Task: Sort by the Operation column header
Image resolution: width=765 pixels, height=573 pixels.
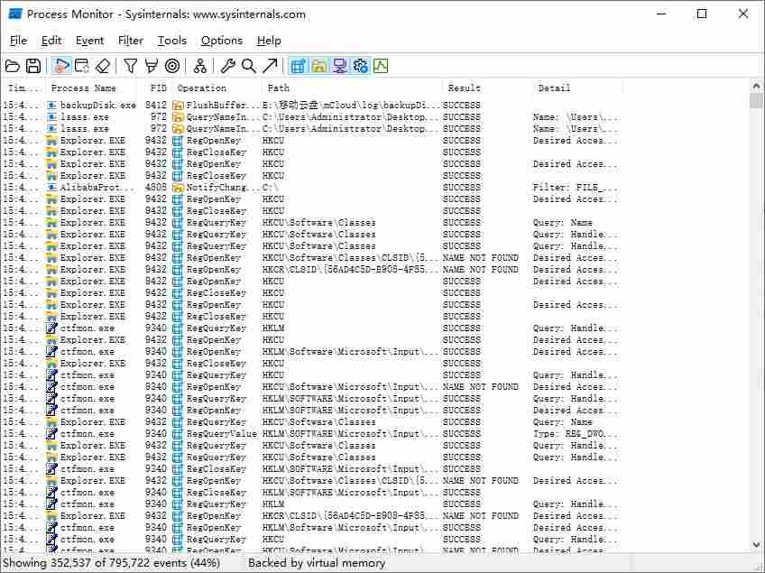Action: tap(218, 88)
